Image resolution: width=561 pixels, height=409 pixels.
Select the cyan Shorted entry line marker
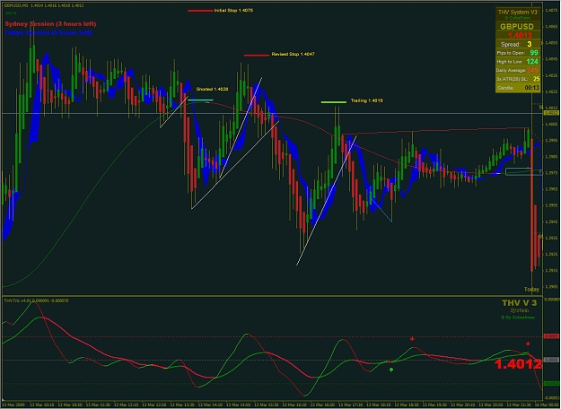(x=200, y=100)
